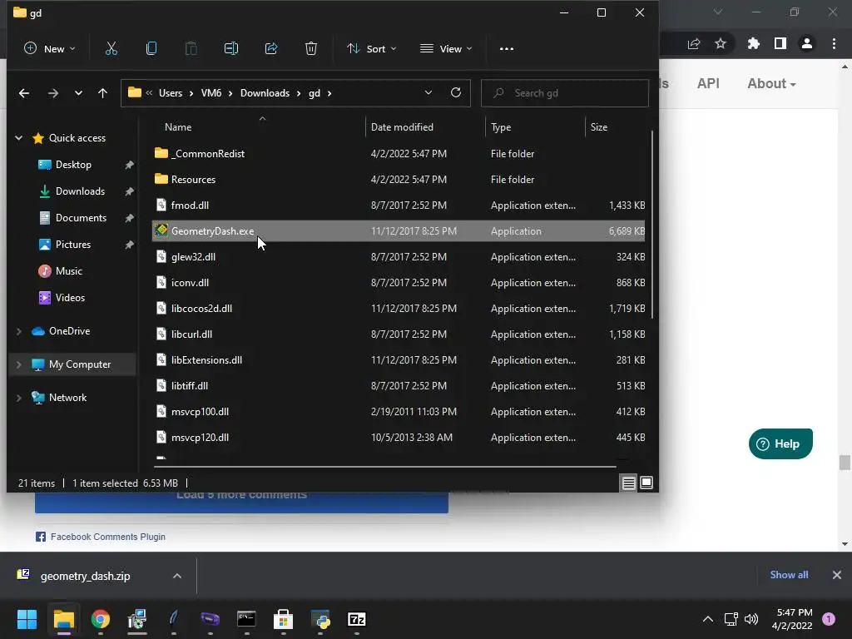Go up one folder level arrow
Screen dimensions: 852x639
pyautogui.click(x=102, y=93)
